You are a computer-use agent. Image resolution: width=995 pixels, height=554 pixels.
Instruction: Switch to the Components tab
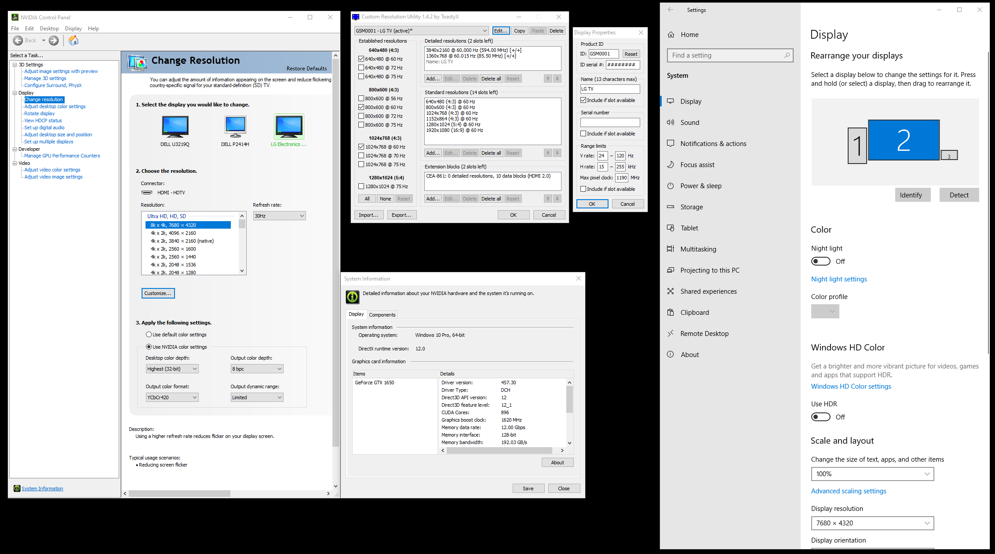(382, 315)
